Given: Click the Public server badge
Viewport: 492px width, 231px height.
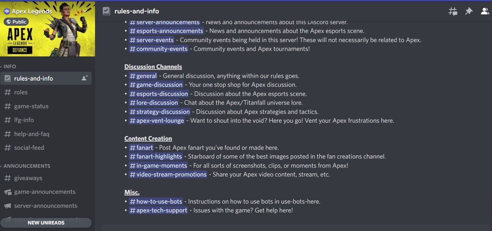Looking at the screenshot, I should (x=16, y=22).
